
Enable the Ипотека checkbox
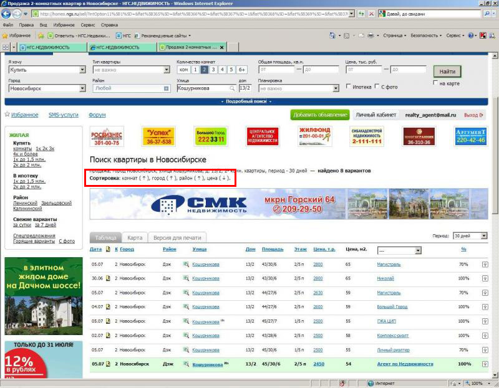(x=349, y=87)
